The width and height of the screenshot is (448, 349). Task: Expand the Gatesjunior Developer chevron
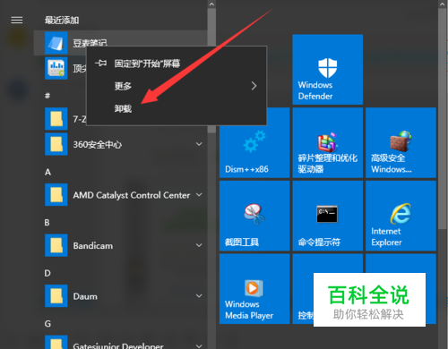[x=199, y=346]
